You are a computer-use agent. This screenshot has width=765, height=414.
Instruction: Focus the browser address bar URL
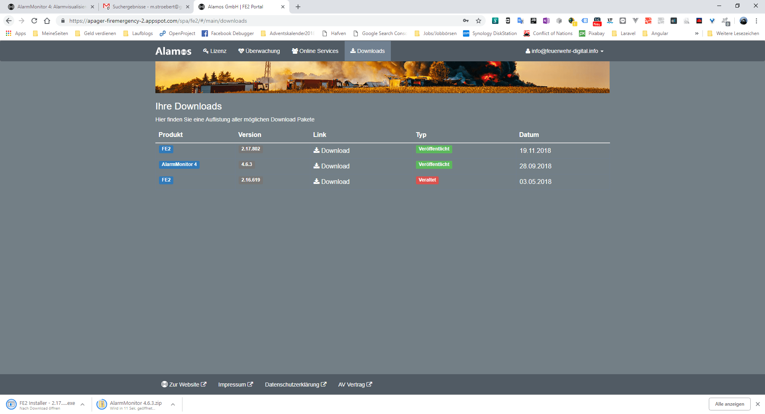pyautogui.click(x=158, y=21)
